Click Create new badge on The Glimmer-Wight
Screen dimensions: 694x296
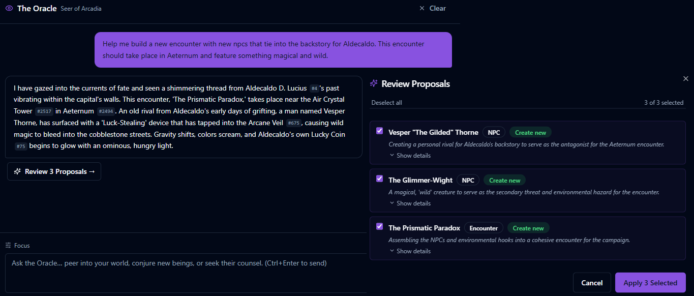tap(504, 180)
